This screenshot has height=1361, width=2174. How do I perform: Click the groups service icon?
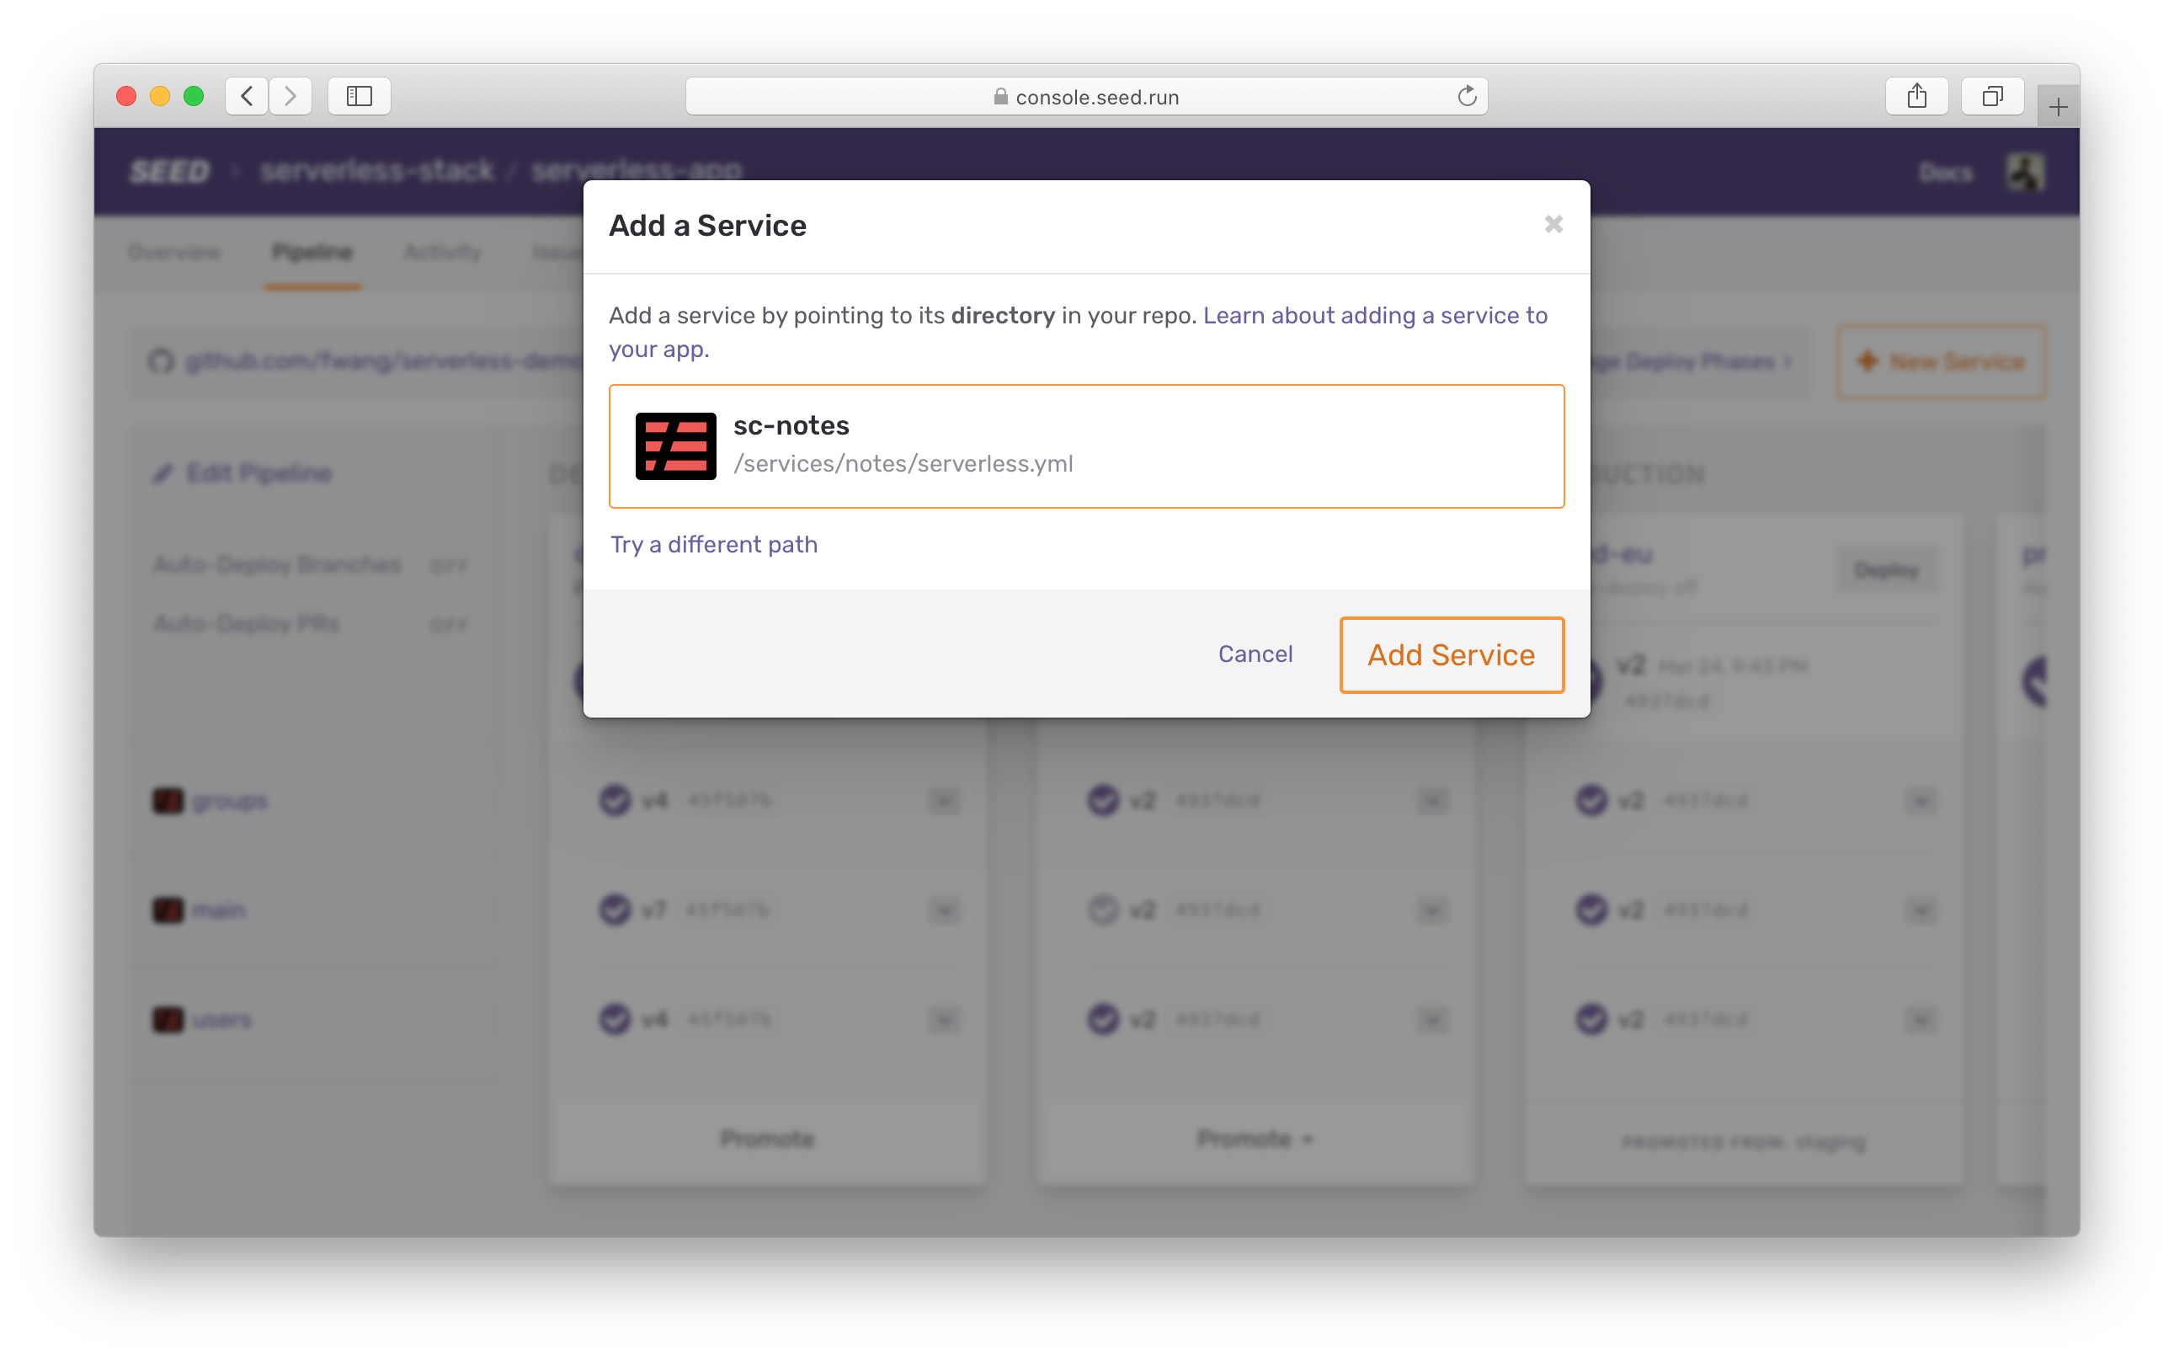tap(168, 801)
